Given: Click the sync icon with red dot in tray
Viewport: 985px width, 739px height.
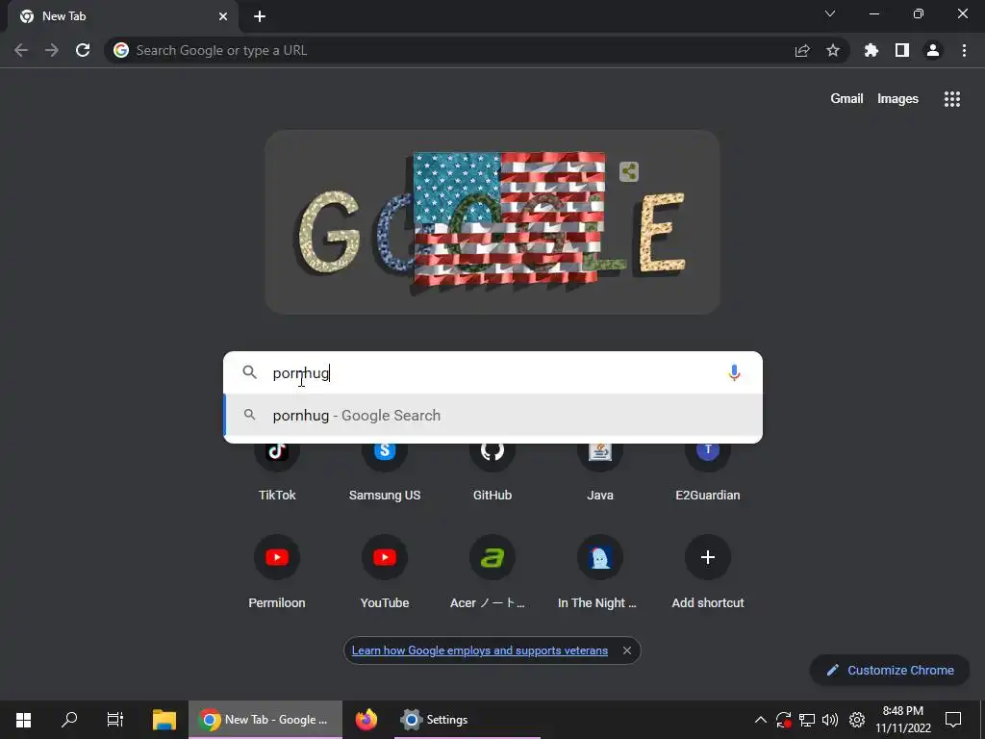Looking at the screenshot, I should (783, 720).
